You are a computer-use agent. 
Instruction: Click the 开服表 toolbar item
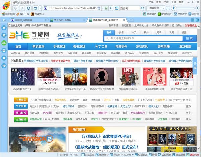click(x=194, y=14)
